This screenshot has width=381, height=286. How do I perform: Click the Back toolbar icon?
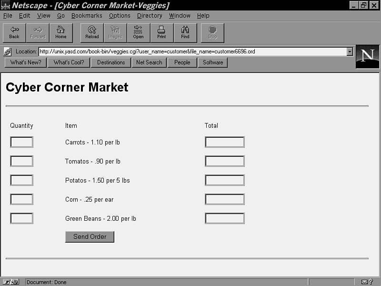(14, 32)
